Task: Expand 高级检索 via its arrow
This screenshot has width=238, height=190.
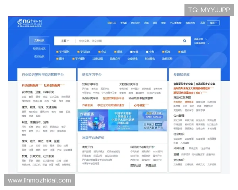Action: (206, 39)
